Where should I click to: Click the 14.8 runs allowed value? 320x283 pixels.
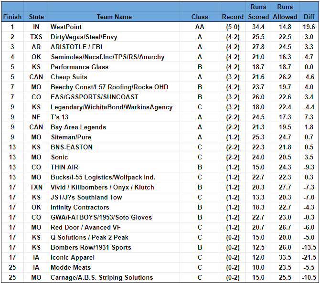[285, 27]
